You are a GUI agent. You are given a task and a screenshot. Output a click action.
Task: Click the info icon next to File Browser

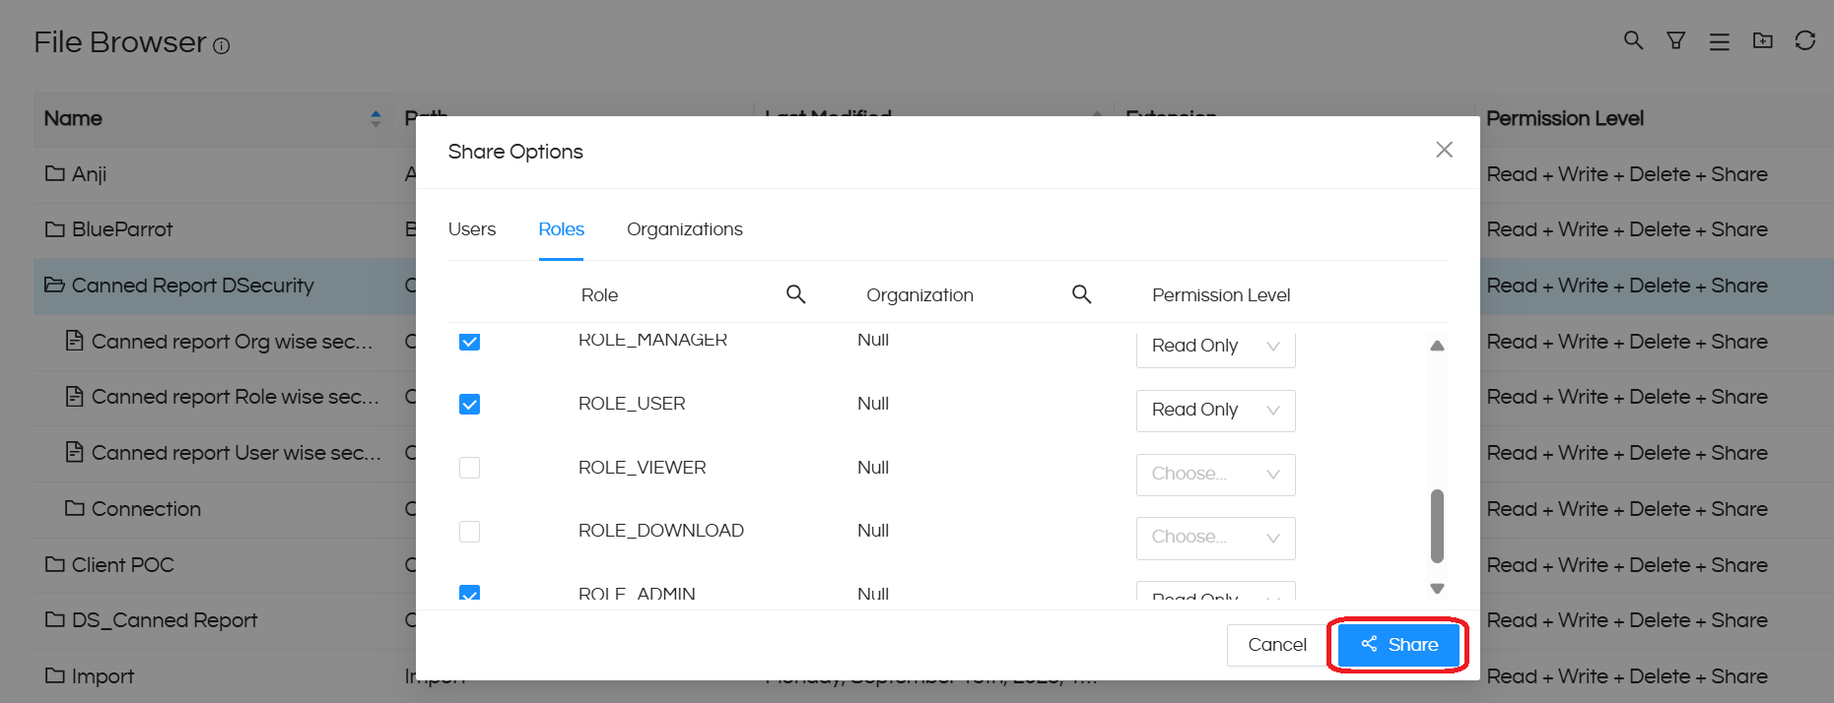point(222,46)
